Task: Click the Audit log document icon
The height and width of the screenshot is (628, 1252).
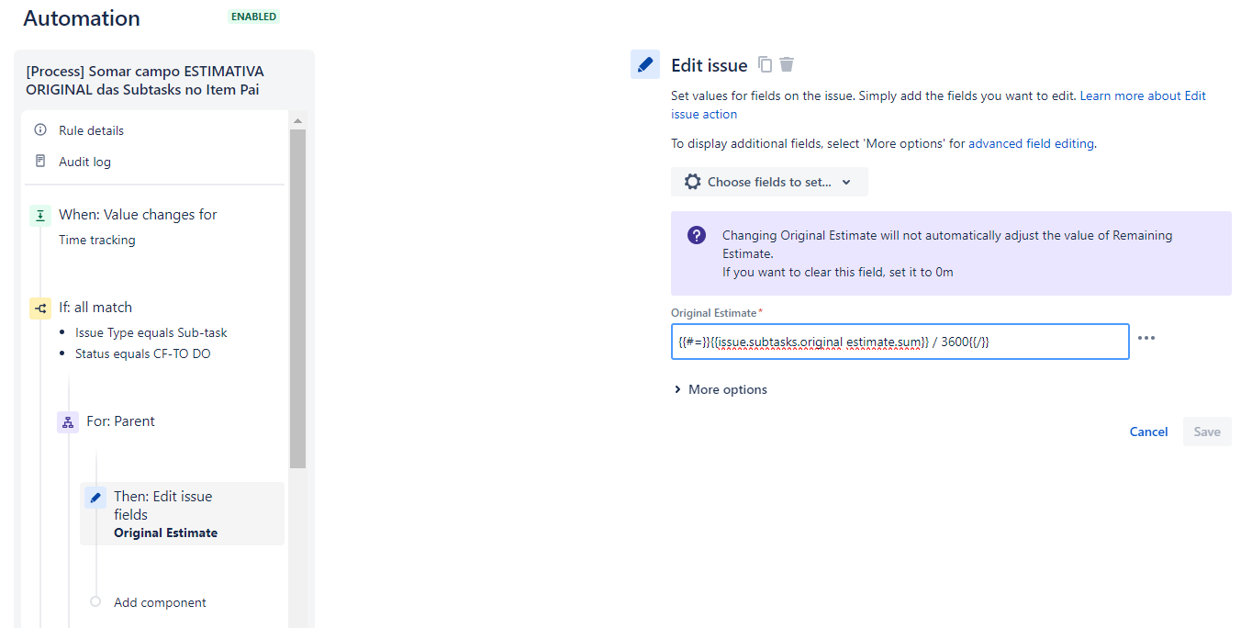Action: [40, 162]
